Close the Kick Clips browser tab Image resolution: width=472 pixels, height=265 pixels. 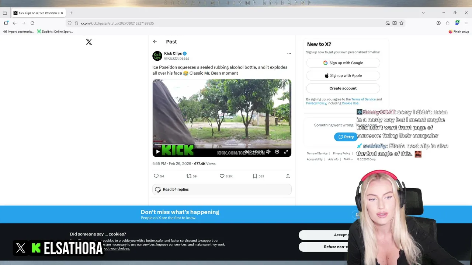point(62,13)
